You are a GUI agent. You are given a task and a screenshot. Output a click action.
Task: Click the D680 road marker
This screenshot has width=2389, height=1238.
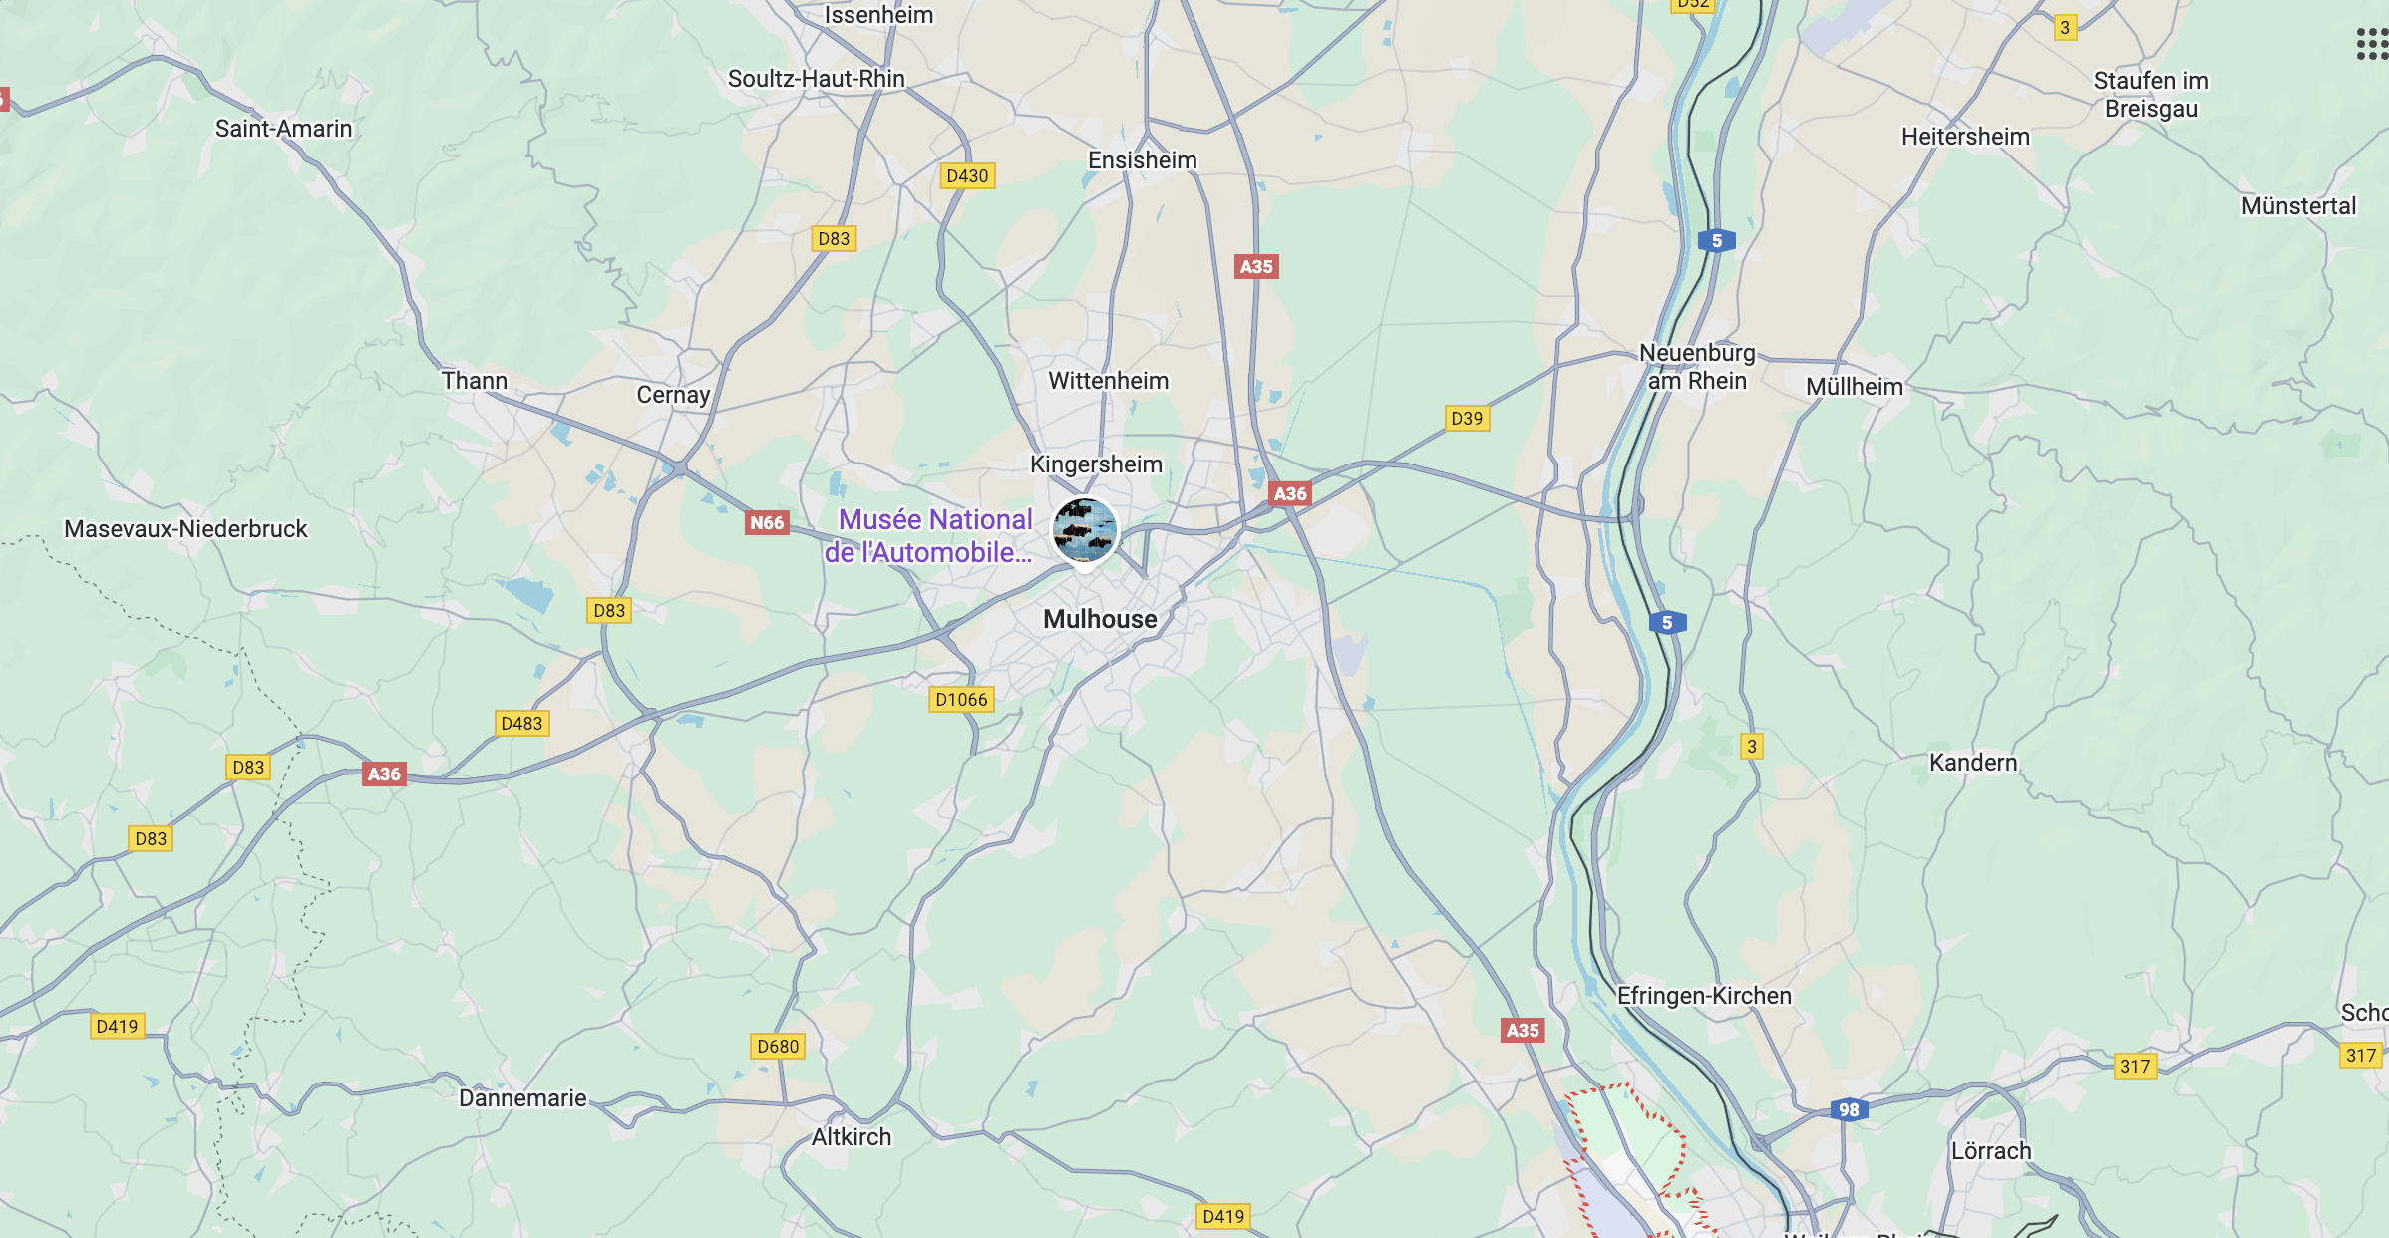tap(778, 1046)
